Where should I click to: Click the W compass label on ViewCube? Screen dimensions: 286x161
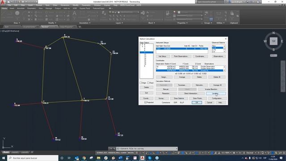tap(265, 41)
